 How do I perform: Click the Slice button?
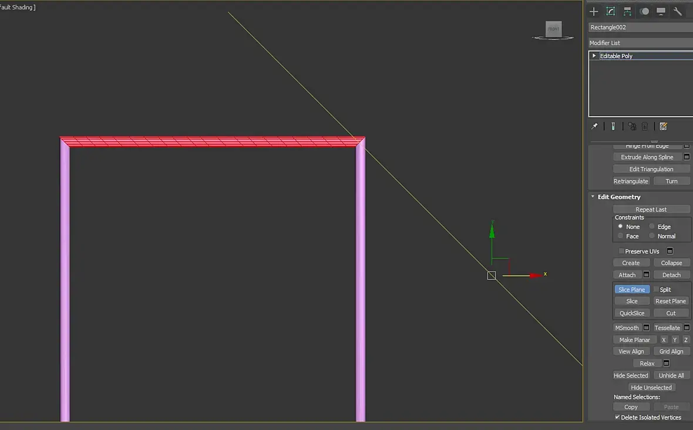[x=631, y=301]
